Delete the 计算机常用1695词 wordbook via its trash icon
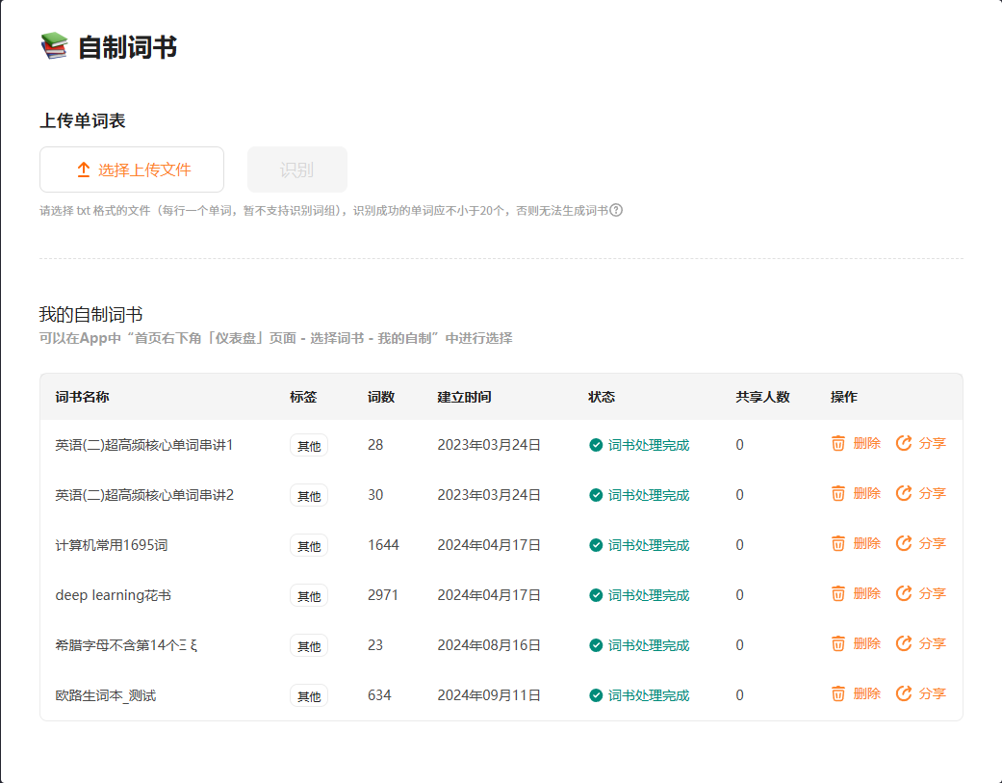This screenshot has width=1002, height=783. pos(838,543)
